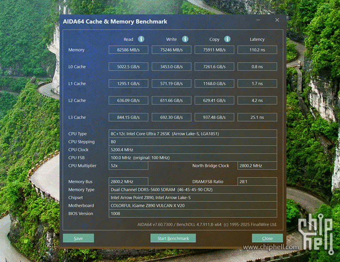Save the benchmark results

78,238
